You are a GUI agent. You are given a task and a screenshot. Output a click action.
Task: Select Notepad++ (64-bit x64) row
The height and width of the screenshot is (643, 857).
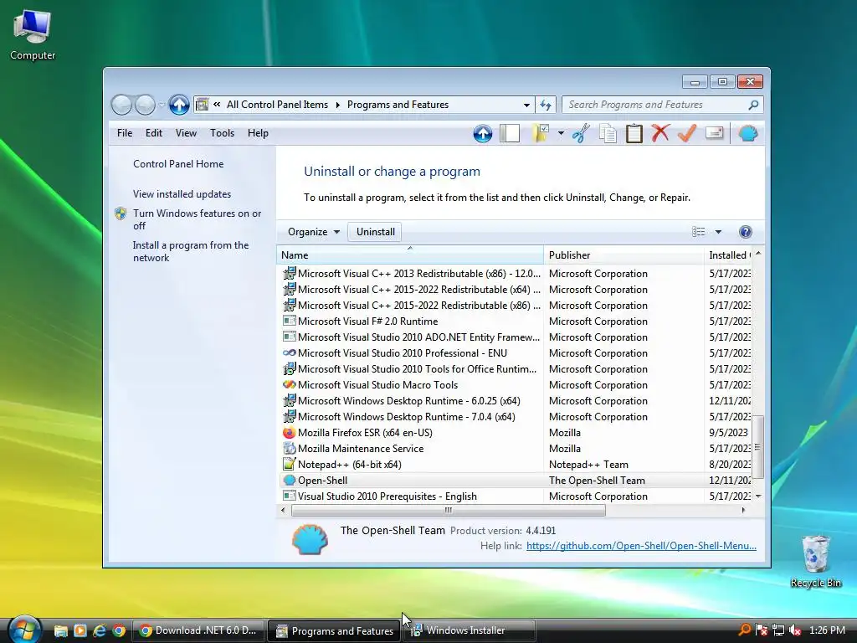516,464
